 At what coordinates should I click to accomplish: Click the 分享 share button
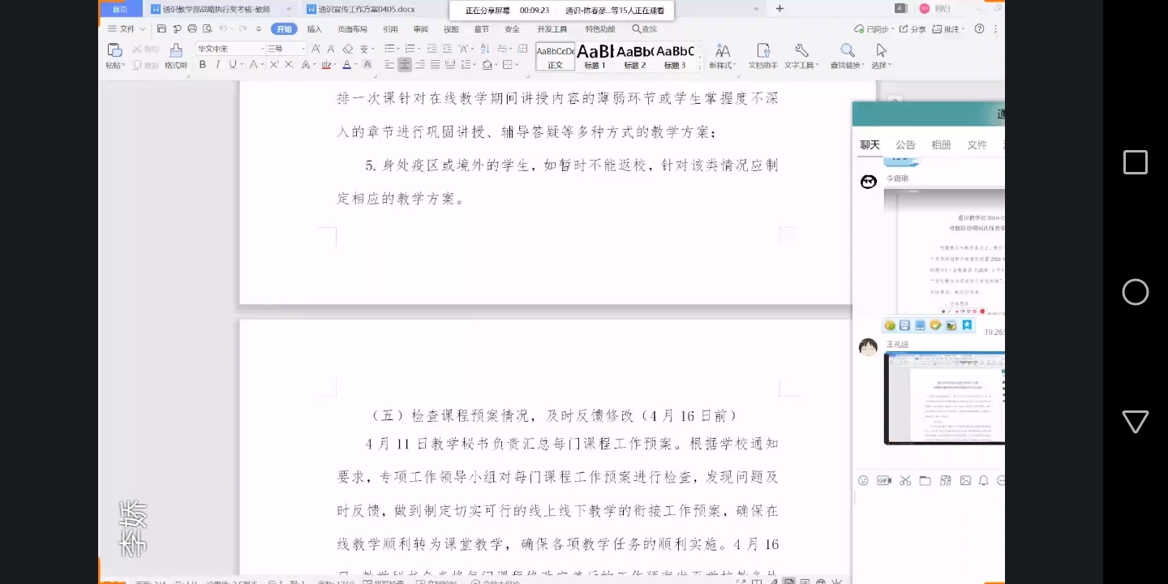pyautogui.click(x=912, y=29)
